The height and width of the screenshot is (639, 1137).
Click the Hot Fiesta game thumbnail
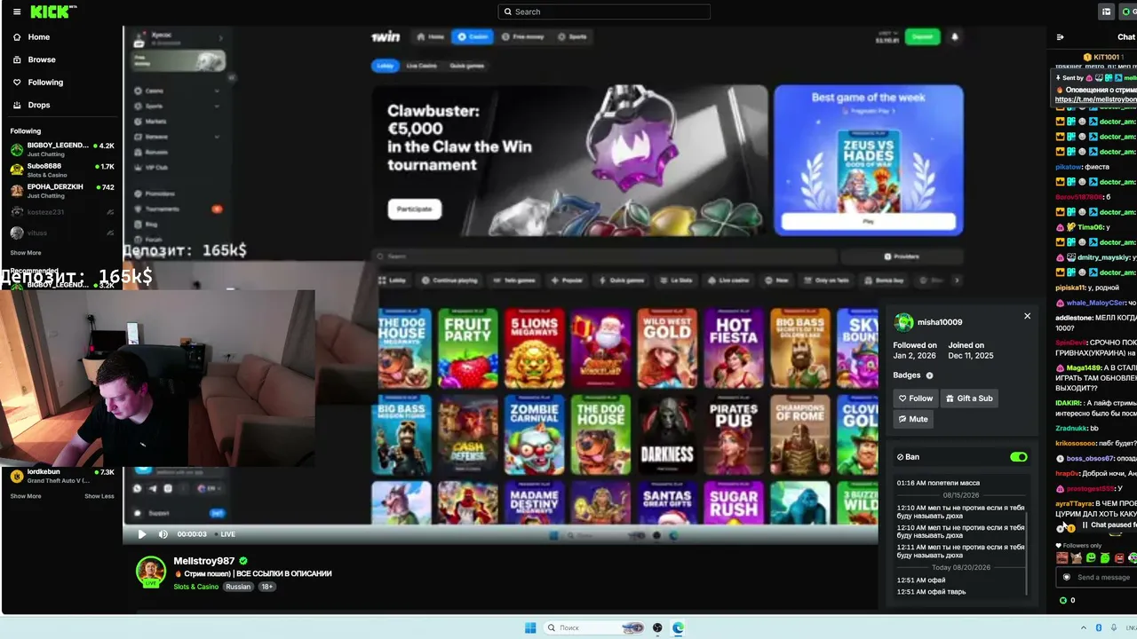(x=734, y=348)
